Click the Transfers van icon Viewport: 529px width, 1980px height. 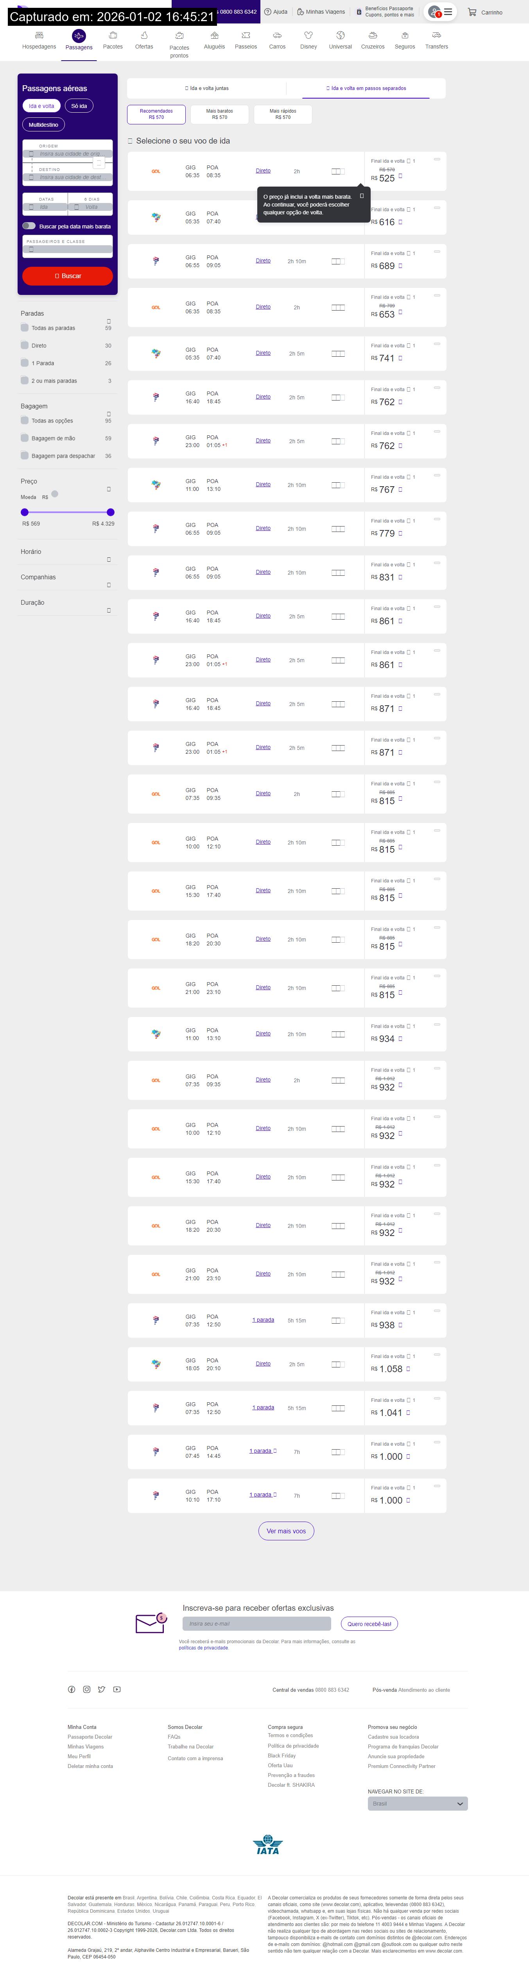[x=436, y=35]
